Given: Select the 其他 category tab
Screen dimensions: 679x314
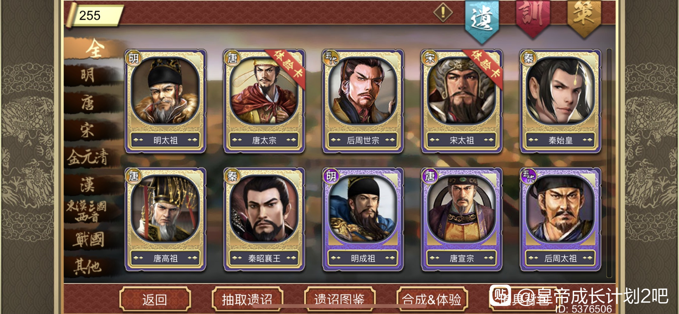Looking at the screenshot, I should tap(88, 266).
